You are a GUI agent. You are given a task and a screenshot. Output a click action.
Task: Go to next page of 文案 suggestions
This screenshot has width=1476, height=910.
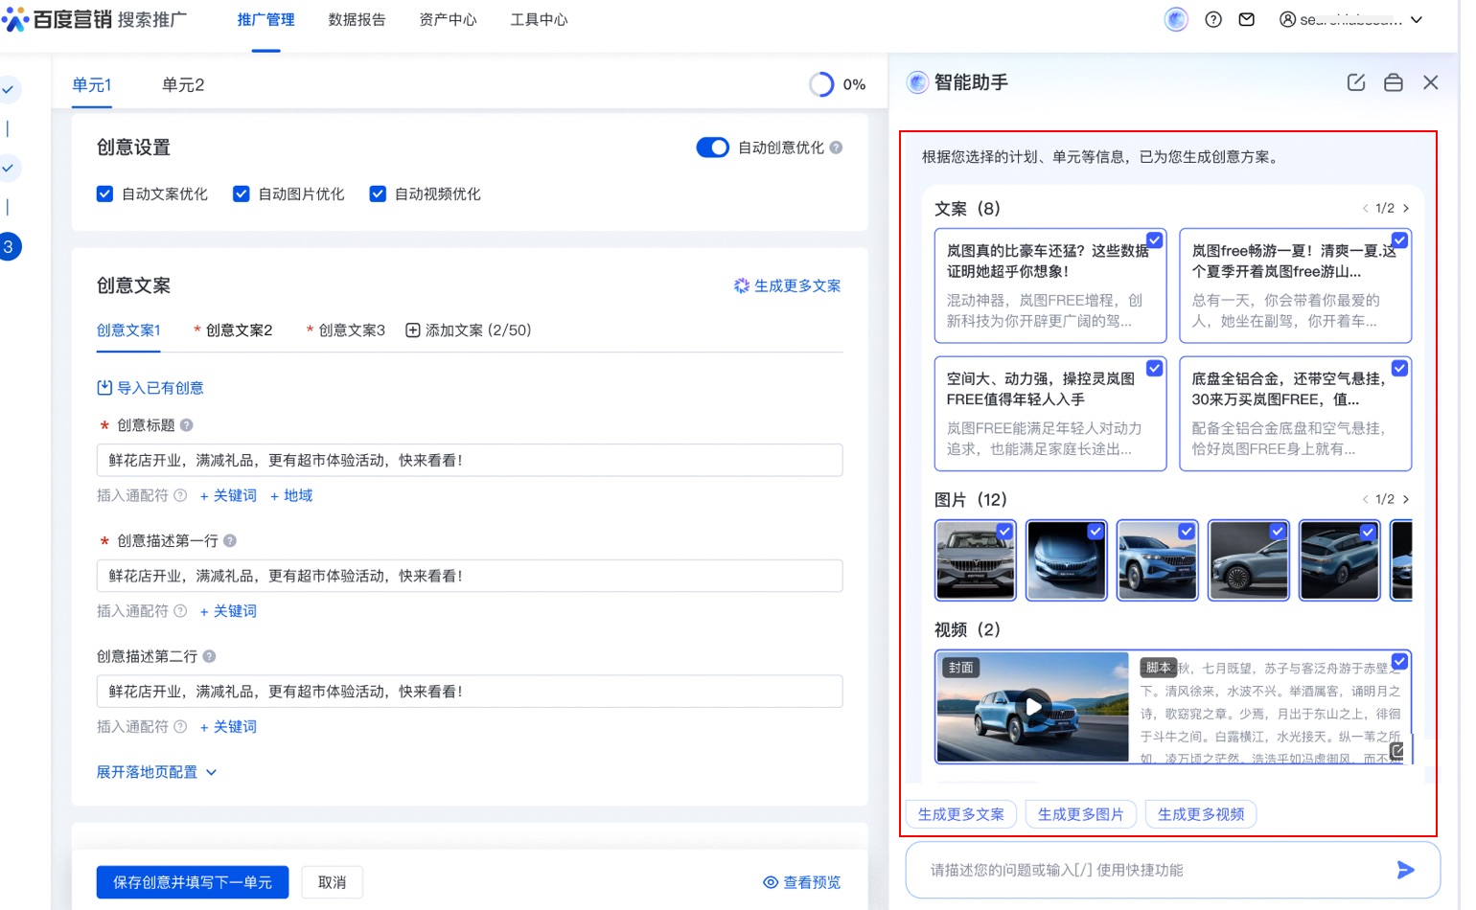[1406, 209]
